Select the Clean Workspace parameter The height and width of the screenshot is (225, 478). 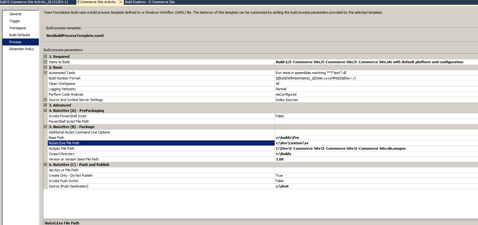click(x=161, y=84)
